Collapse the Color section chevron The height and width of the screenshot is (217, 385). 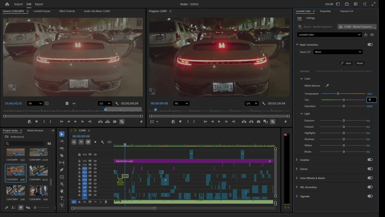coord(302,79)
